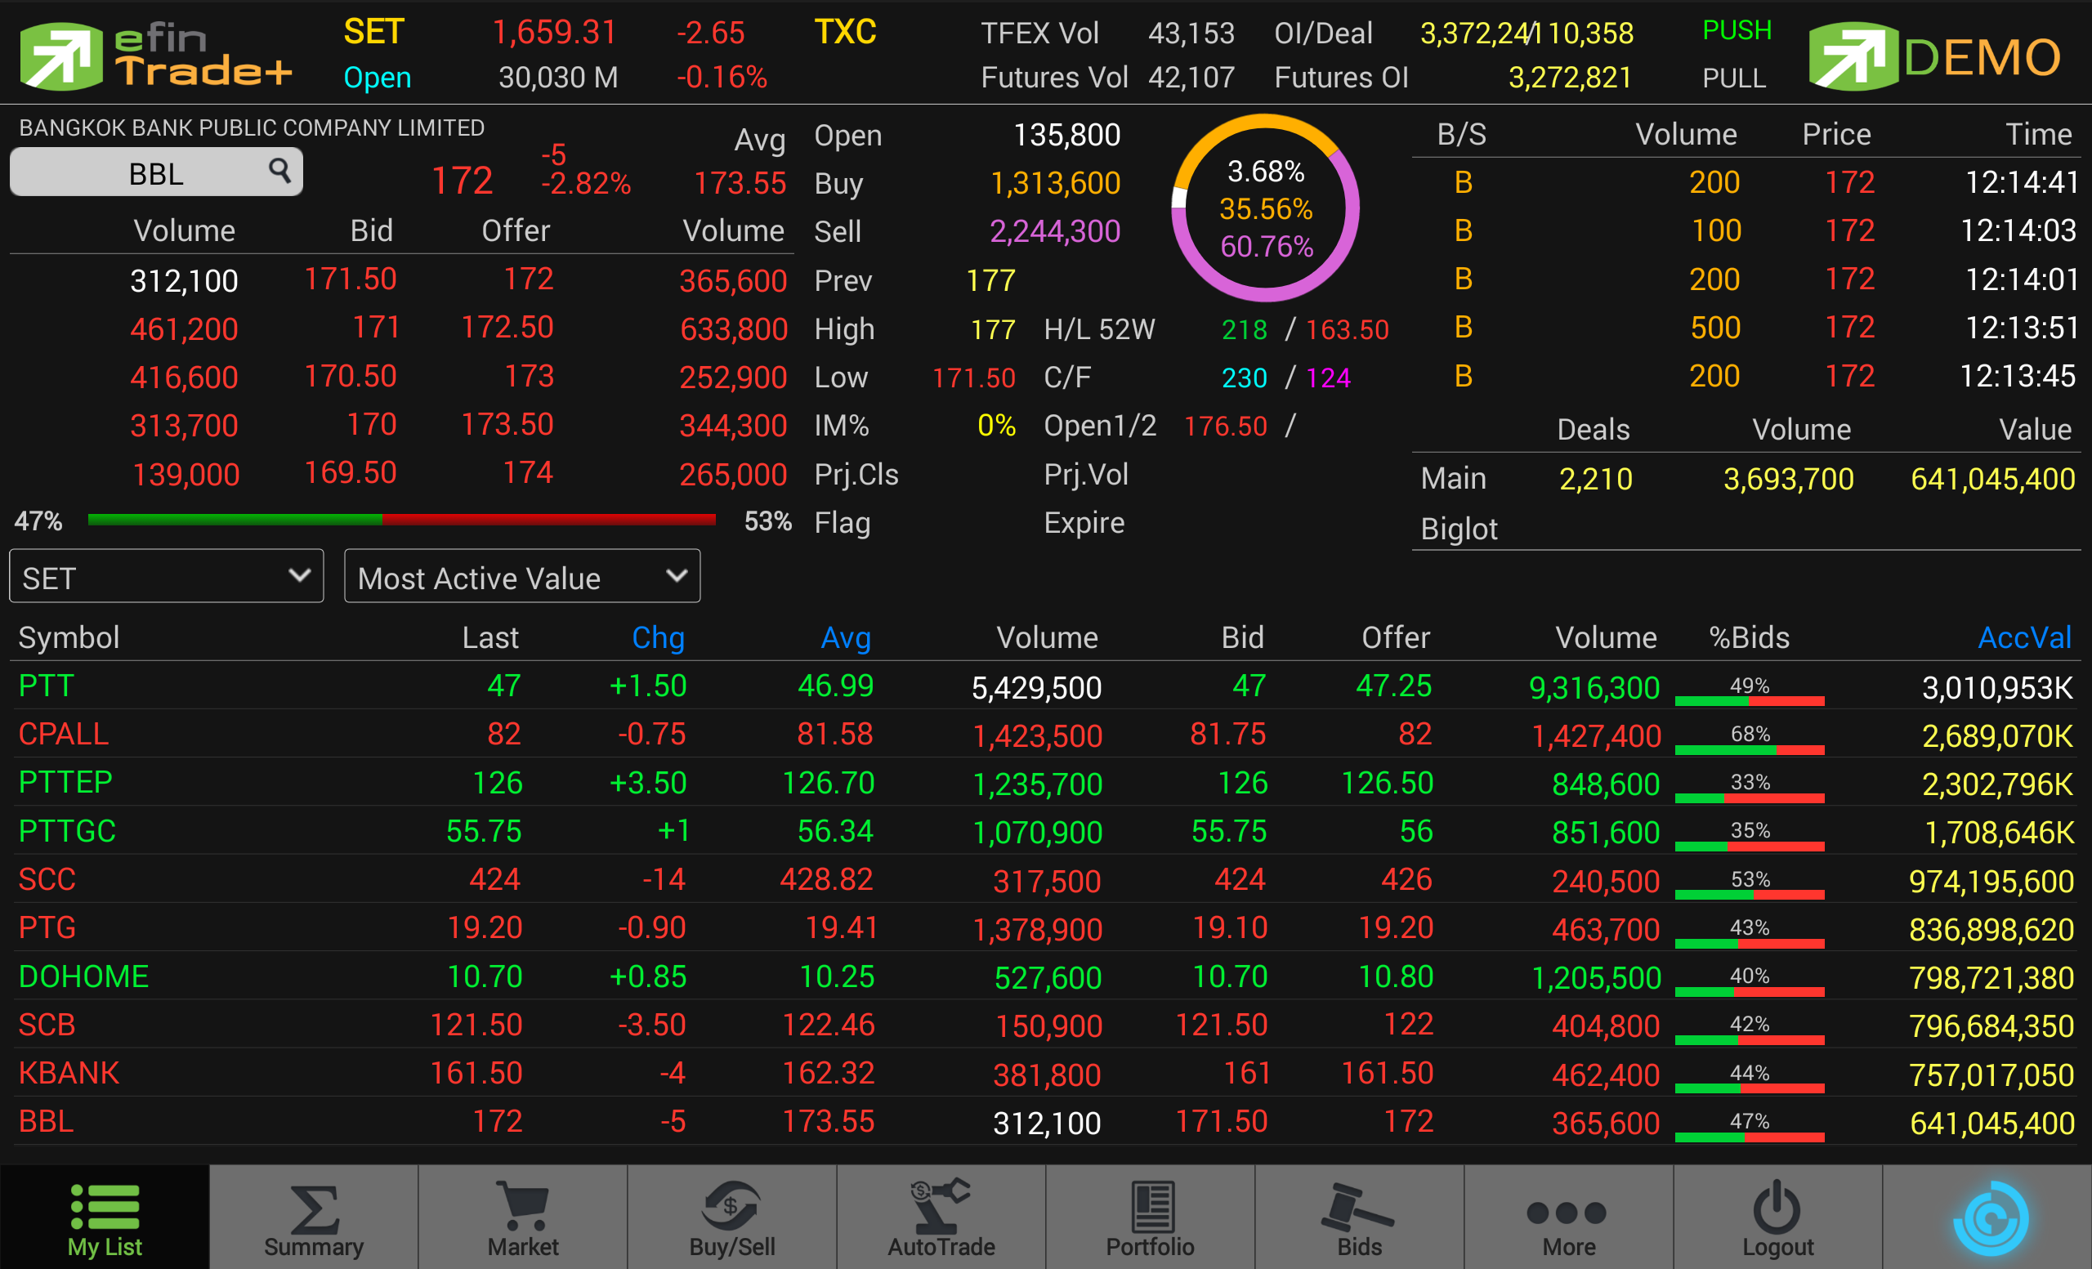The width and height of the screenshot is (2092, 1269).
Task: Select the PTT row symbol
Action: point(47,686)
